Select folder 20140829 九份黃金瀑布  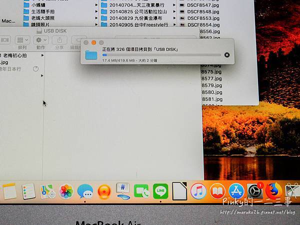[136, 18]
